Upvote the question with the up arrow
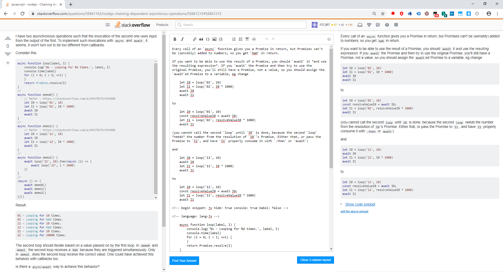This screenshot has width=503, height=272. tap(8, 38)
